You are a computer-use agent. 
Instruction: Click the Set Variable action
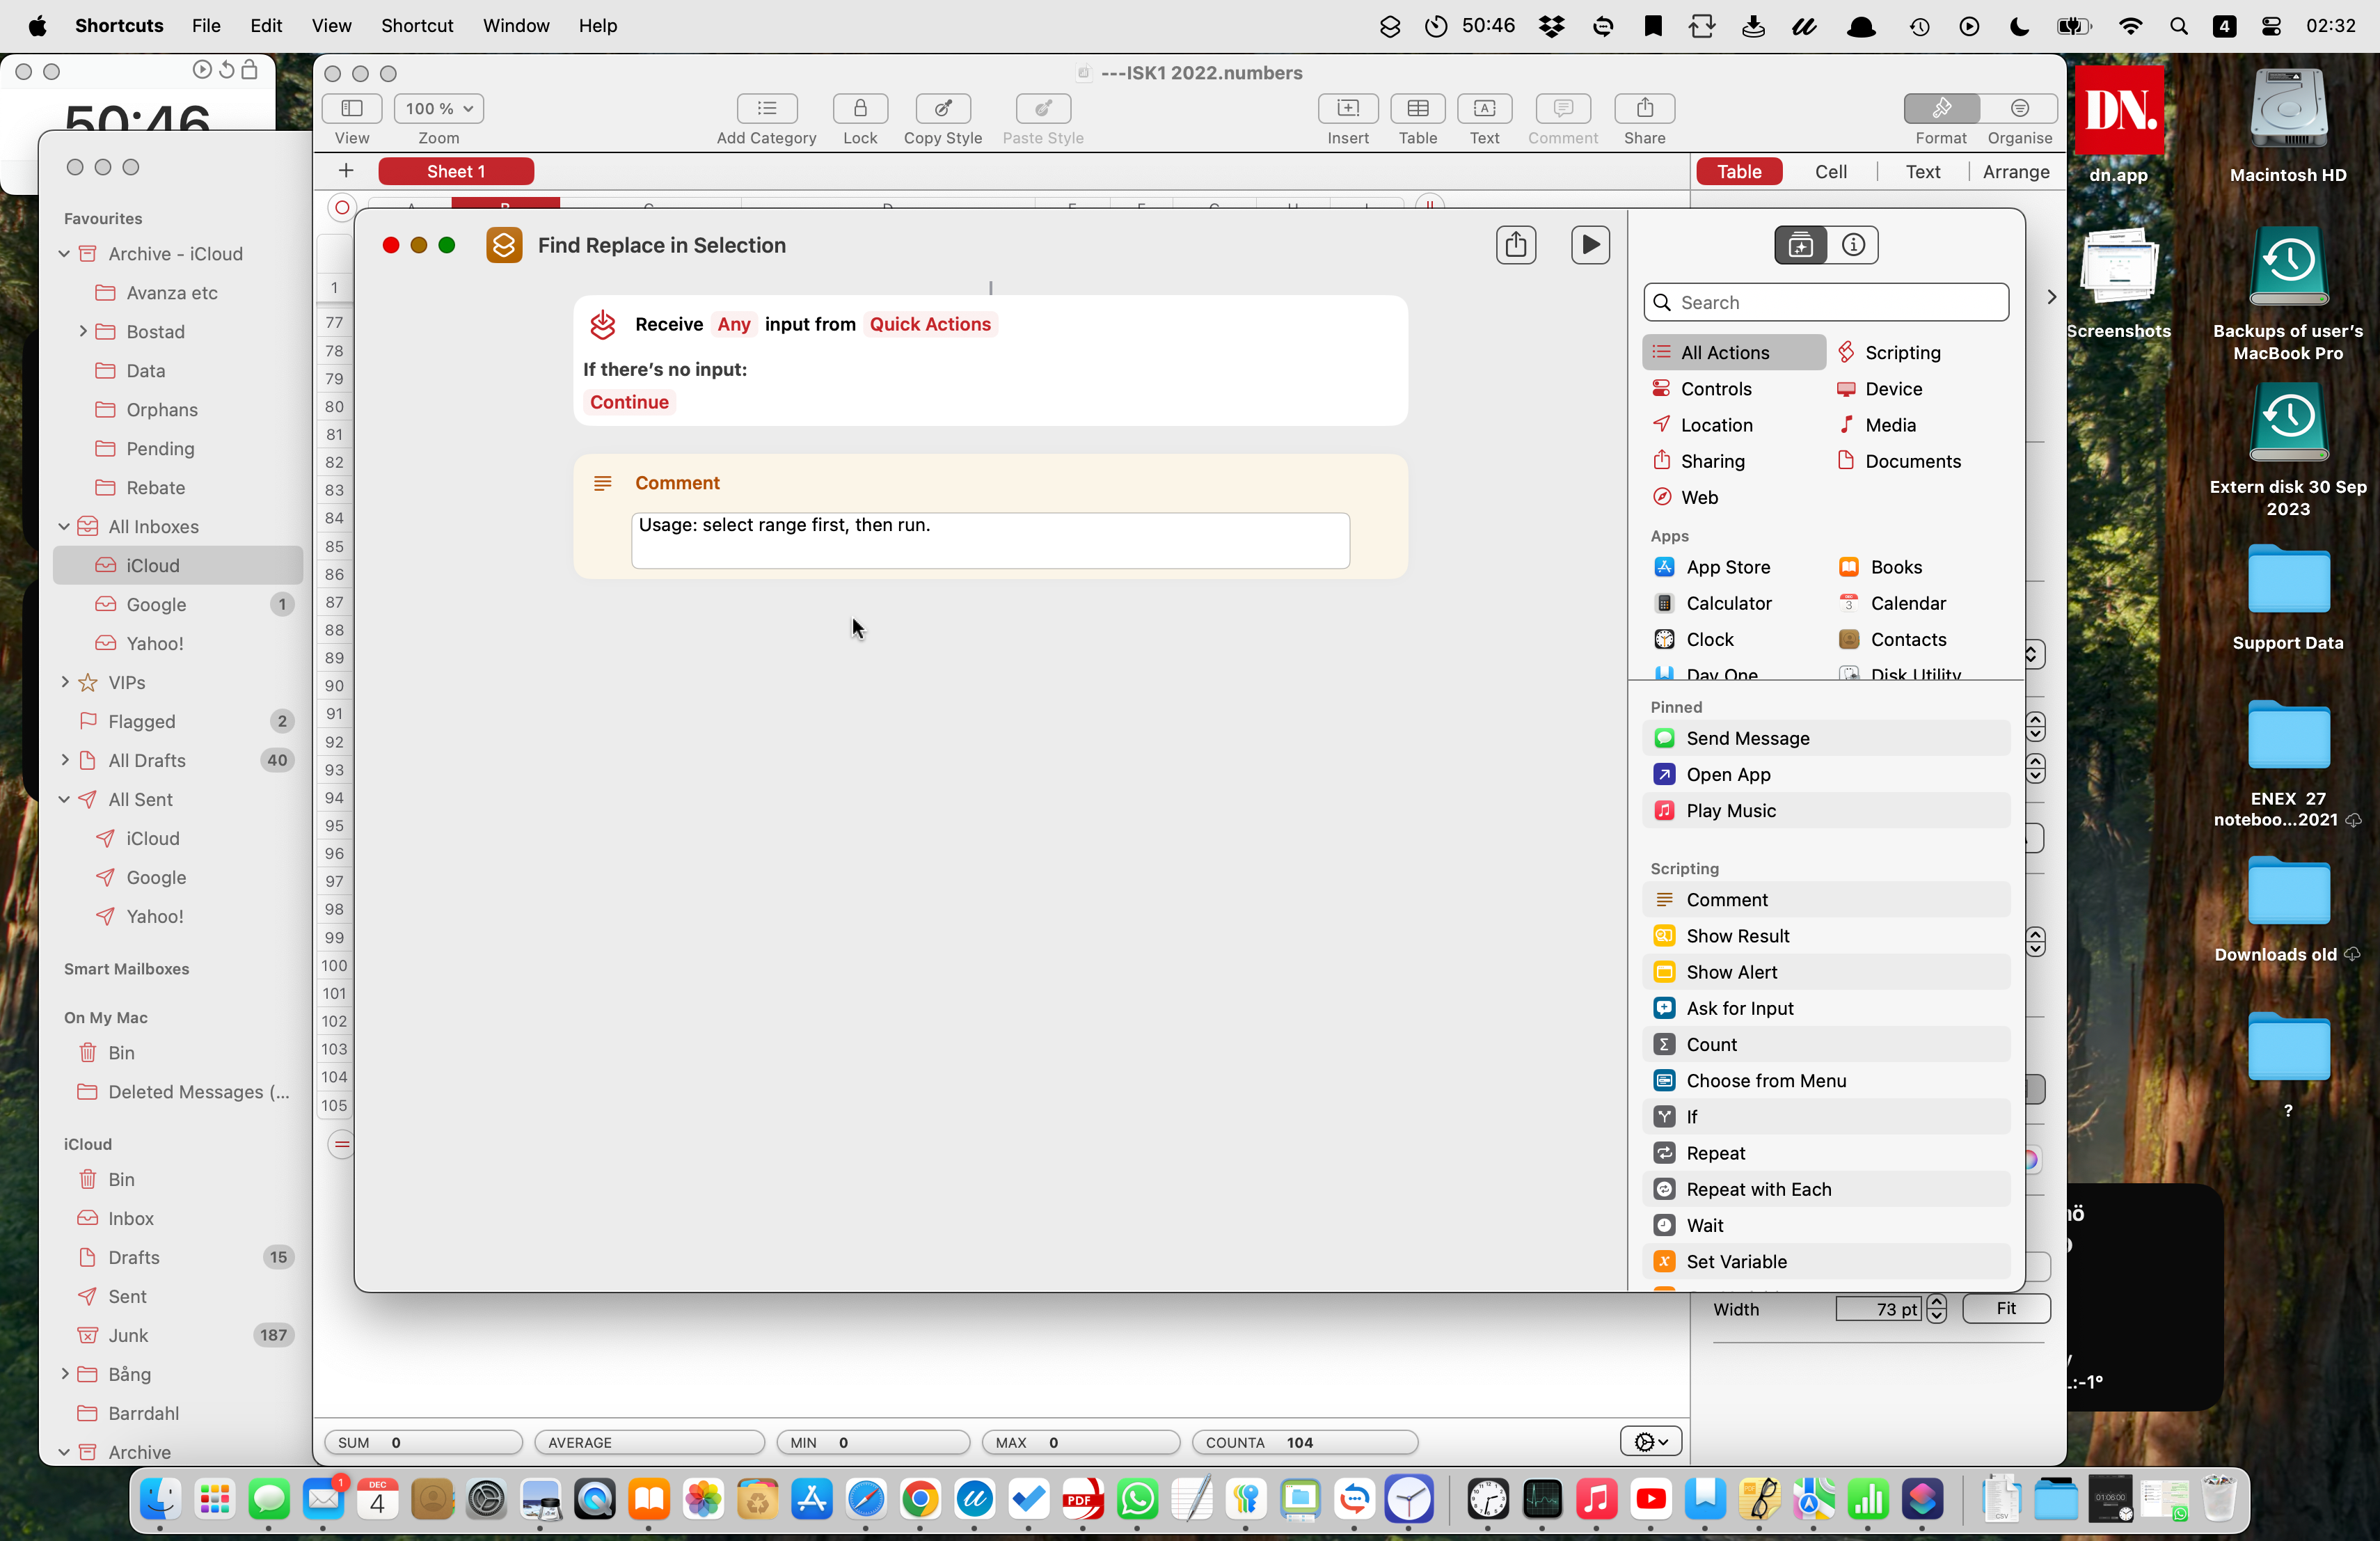(1736, 1261)
